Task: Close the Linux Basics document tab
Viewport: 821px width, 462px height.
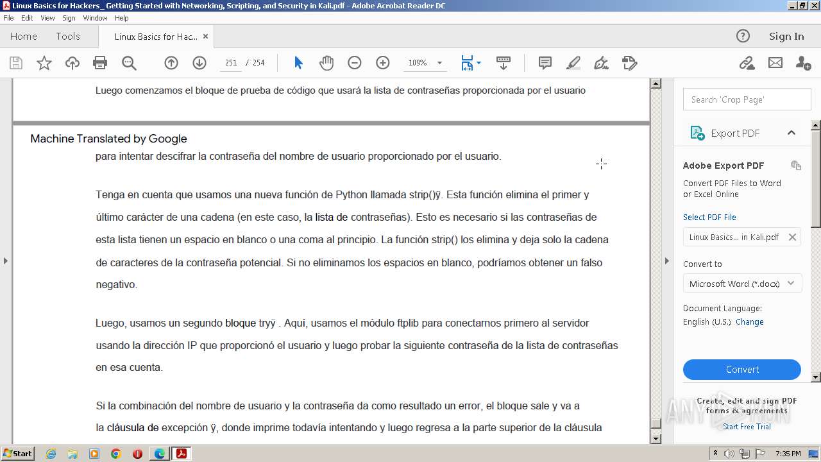Action: pos(205,37)
